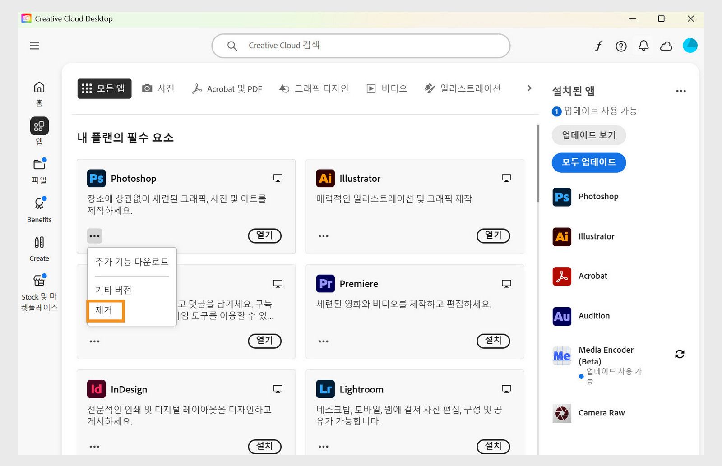Screen dimensions: 722x466
Task: Open Illustrator with its 열기 button
Action: coord(493,235)
